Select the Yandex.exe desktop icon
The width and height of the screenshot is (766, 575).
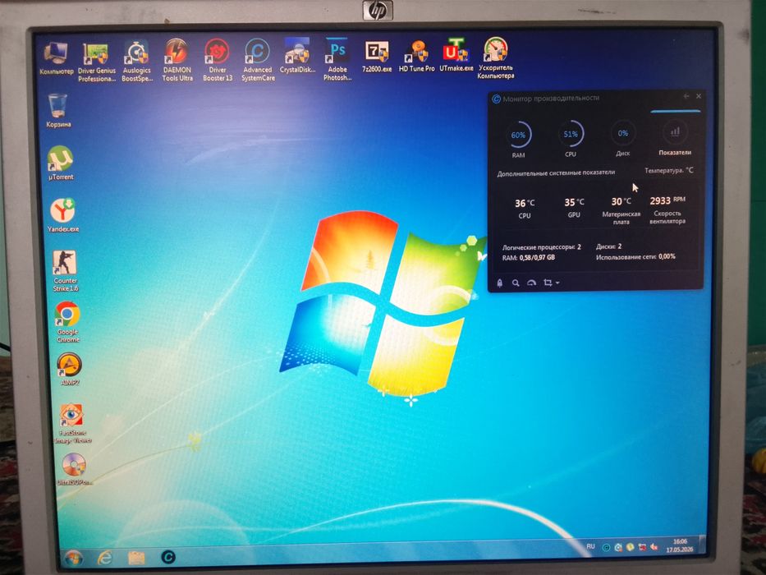(62, 215)
